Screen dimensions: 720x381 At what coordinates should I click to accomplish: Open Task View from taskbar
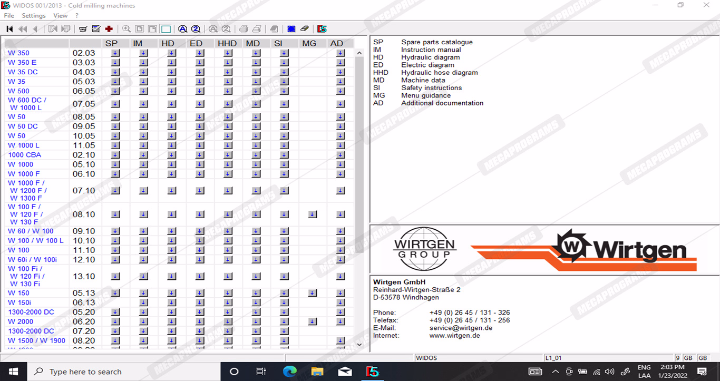point(261,372)
